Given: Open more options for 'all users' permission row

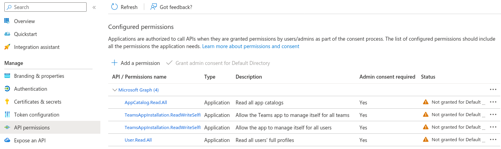Looking at the screenshot, I should (x=493, y=127).
